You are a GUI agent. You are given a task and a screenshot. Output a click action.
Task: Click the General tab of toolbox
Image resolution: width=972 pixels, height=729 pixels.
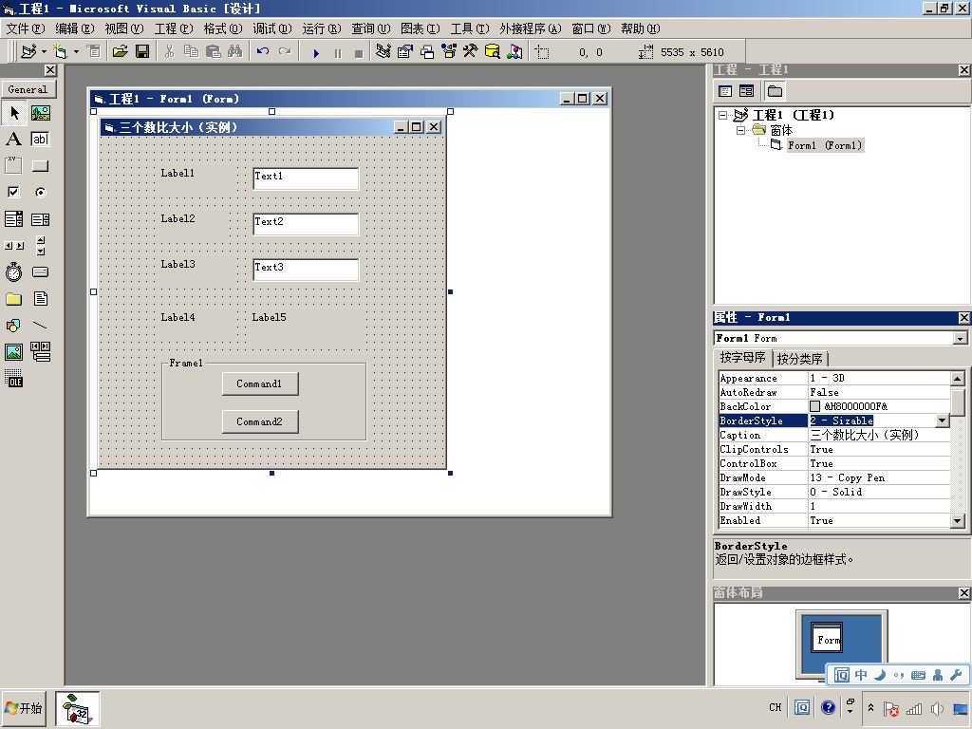click(x=28, y=89)
